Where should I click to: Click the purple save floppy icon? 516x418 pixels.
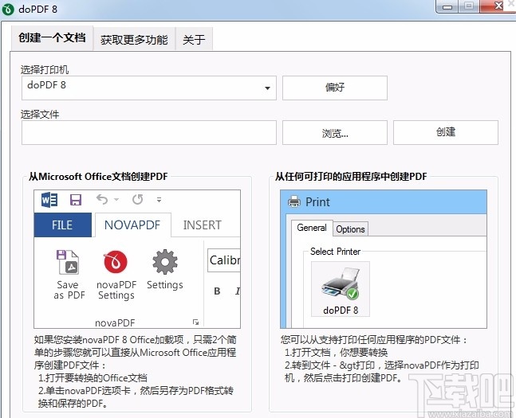(x=76, y=200)
